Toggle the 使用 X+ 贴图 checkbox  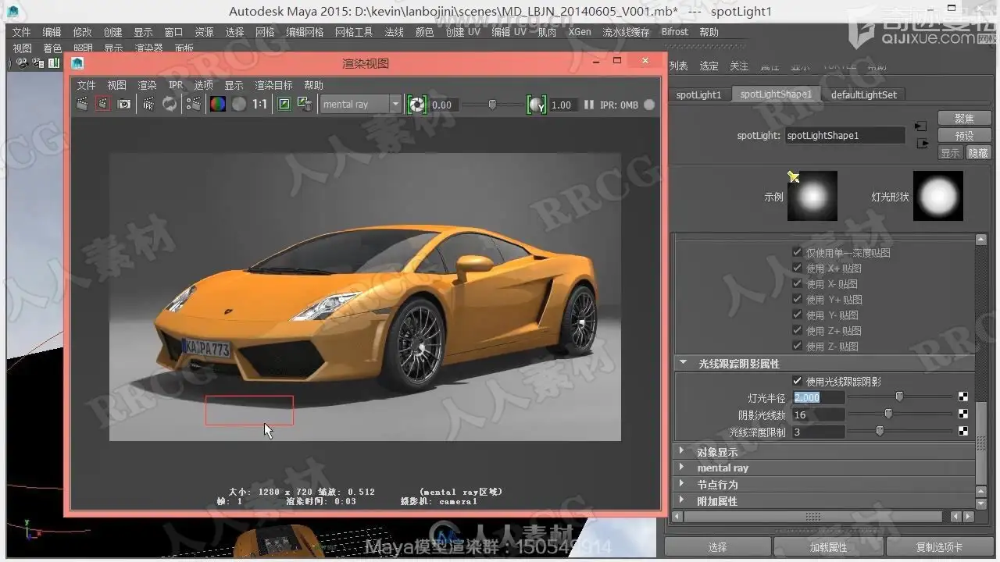[x=797, y=268]
